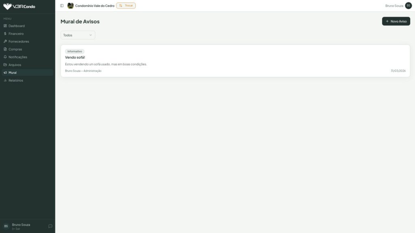Click the bell icon for Notificações
This screenshot has height=233, width=415.
(5, 57)
